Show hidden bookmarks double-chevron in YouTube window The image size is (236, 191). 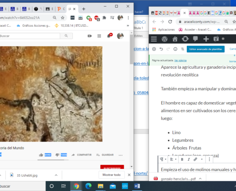[128, 26]
